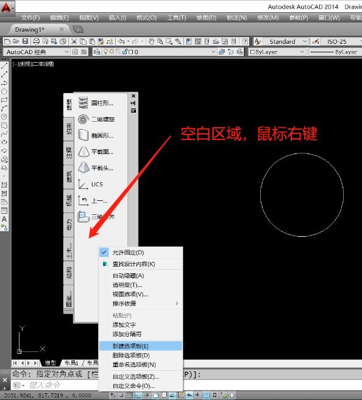Open the ISO-25 dimension style dropdown
The image size is (362, 400).
(x=341, y=41)
